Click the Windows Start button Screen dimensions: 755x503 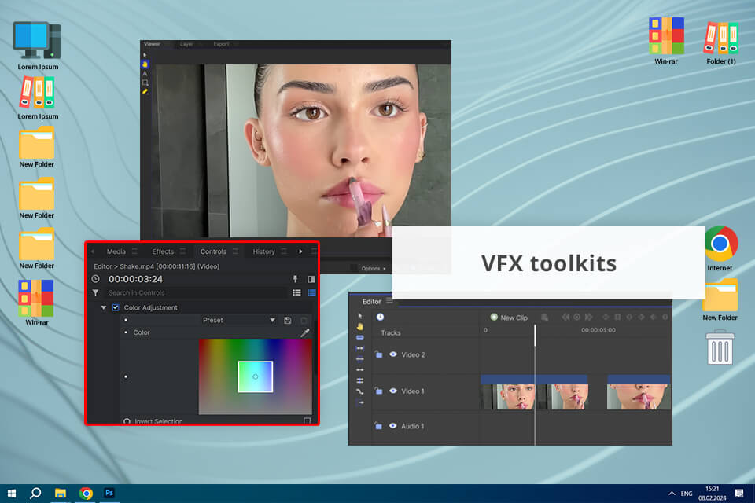pos(12,493)
